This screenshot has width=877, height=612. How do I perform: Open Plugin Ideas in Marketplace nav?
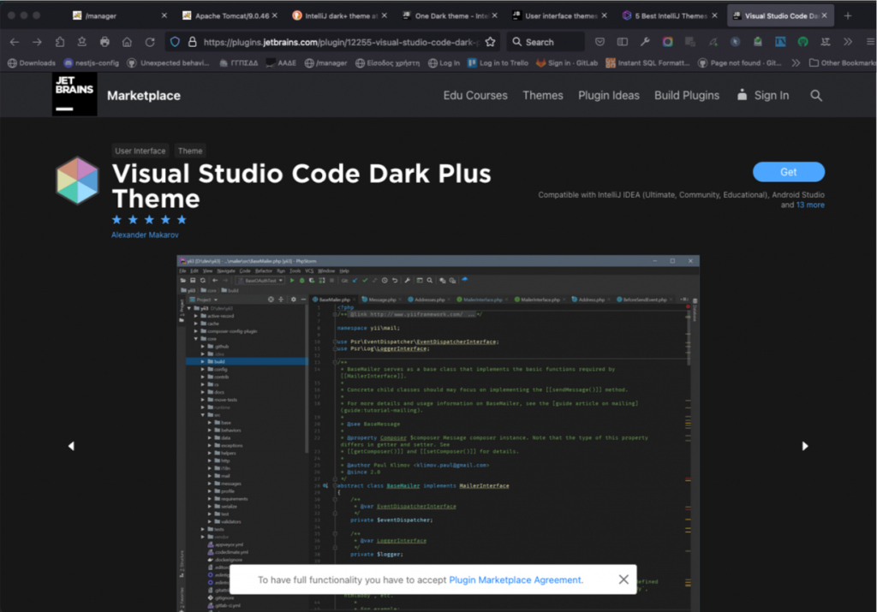click(609, 96)
